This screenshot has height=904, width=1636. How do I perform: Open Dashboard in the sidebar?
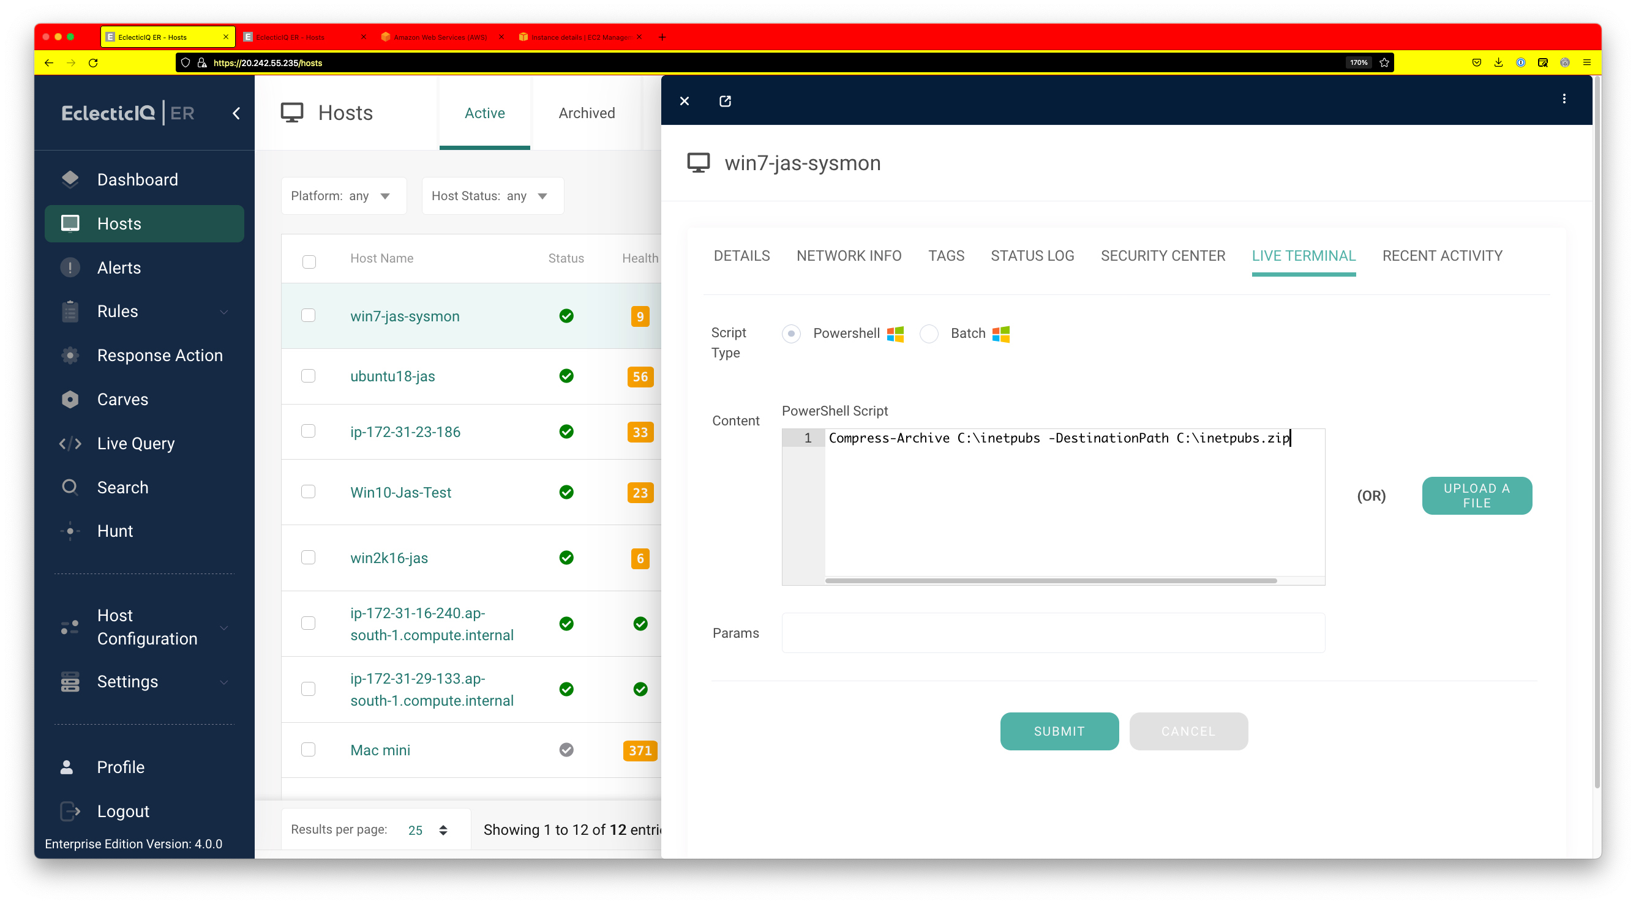tap(144, 180)
